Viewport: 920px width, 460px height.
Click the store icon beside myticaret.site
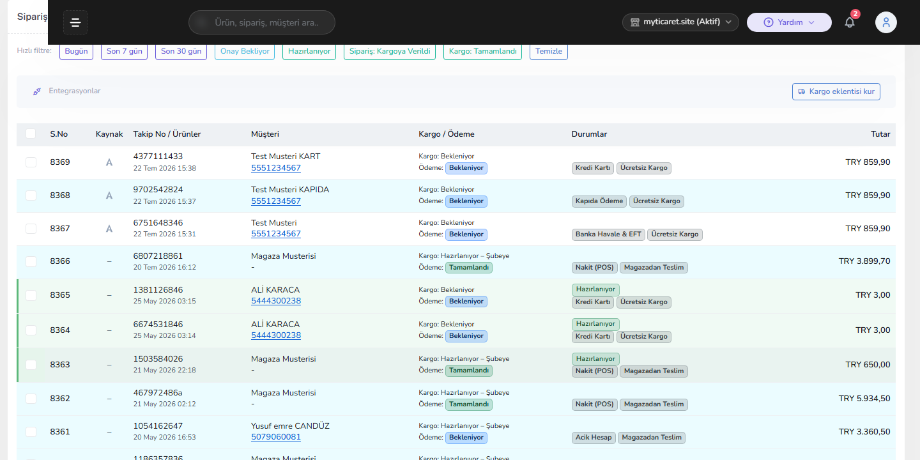pos(635,22)
